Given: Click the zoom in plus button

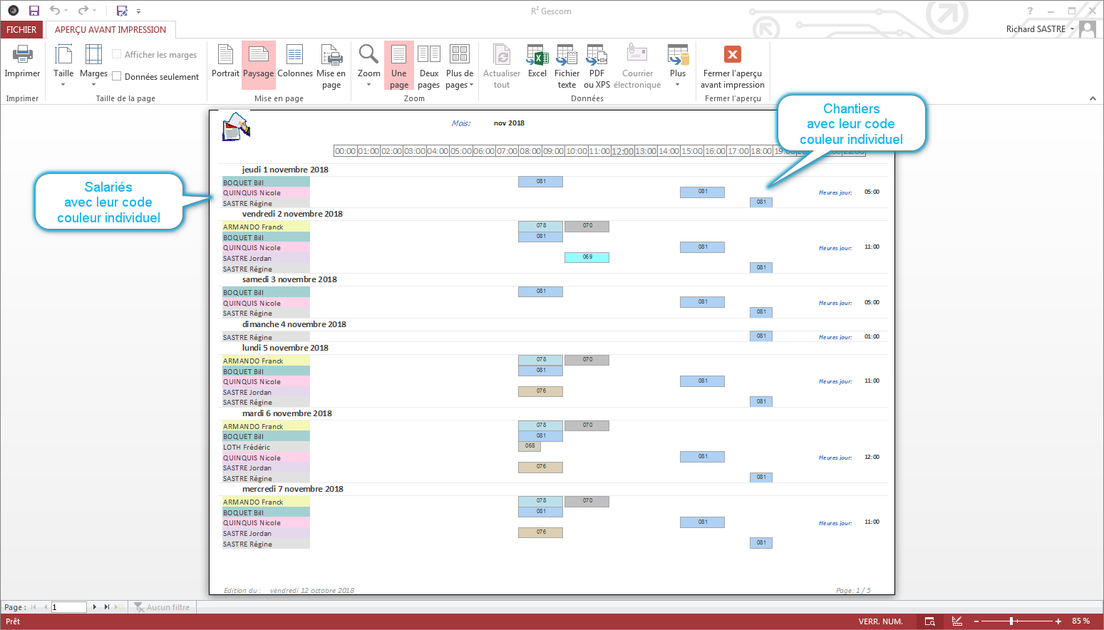Looking at the screenshot, I should tap(1058, 621).
